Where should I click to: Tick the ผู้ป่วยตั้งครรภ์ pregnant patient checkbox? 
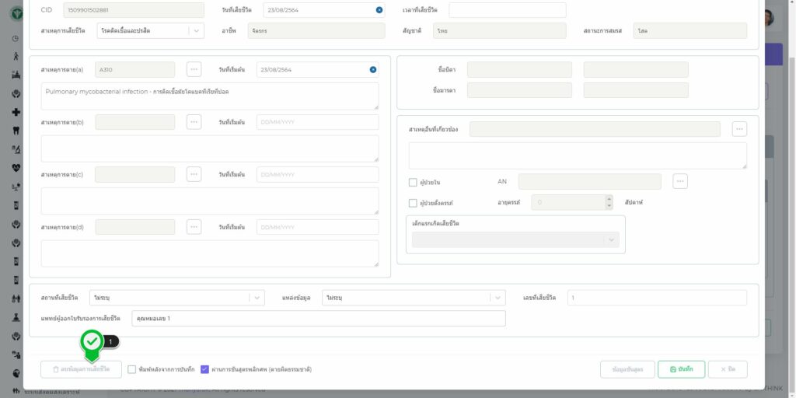[413, 203]
